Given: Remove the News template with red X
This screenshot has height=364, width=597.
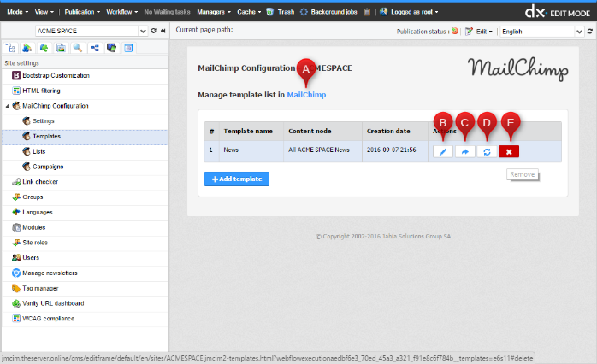Looking at the screenshot, I should pyautogui.click(x=509, y=152).
